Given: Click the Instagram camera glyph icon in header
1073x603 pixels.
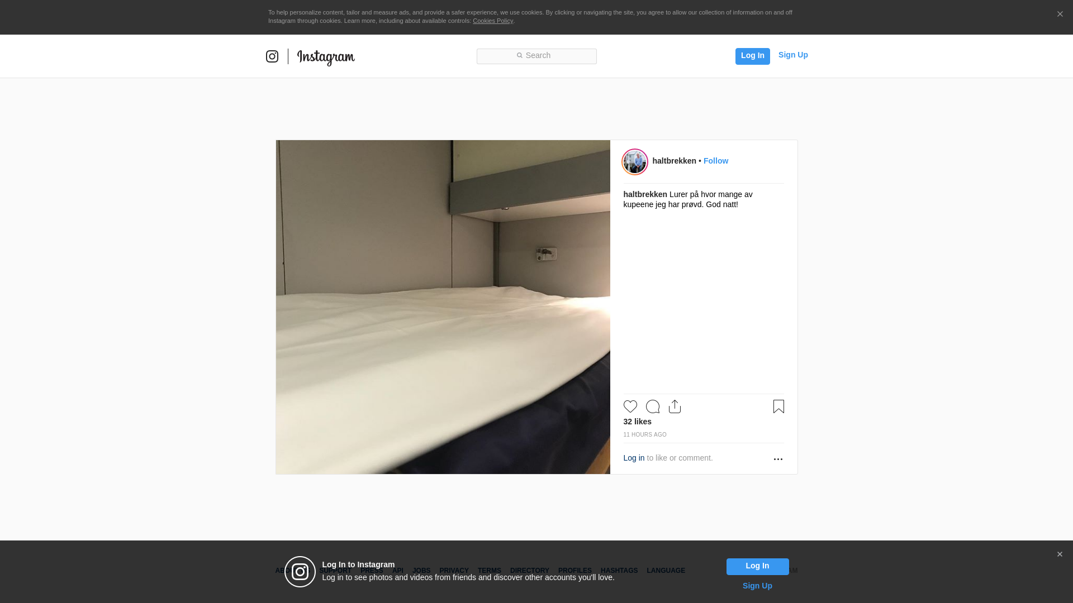Looking at the screenshot, I should pos(272,56).
